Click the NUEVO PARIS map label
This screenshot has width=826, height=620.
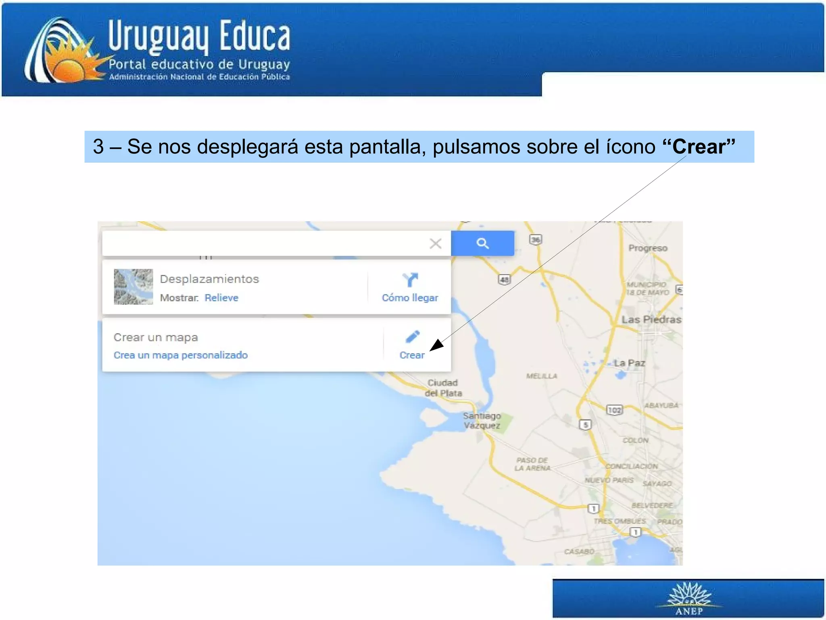(609, 480)
